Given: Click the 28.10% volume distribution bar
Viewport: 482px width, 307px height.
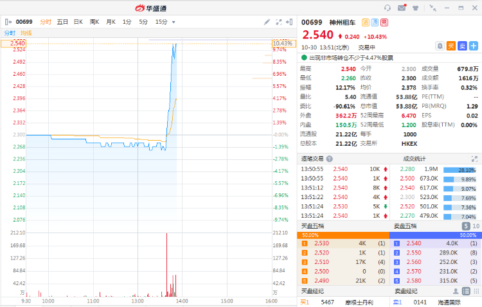Looking at the screenshot, I should tap(460, 170).
